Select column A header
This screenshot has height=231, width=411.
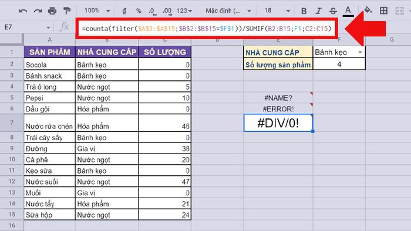click(x=49, y=40)
